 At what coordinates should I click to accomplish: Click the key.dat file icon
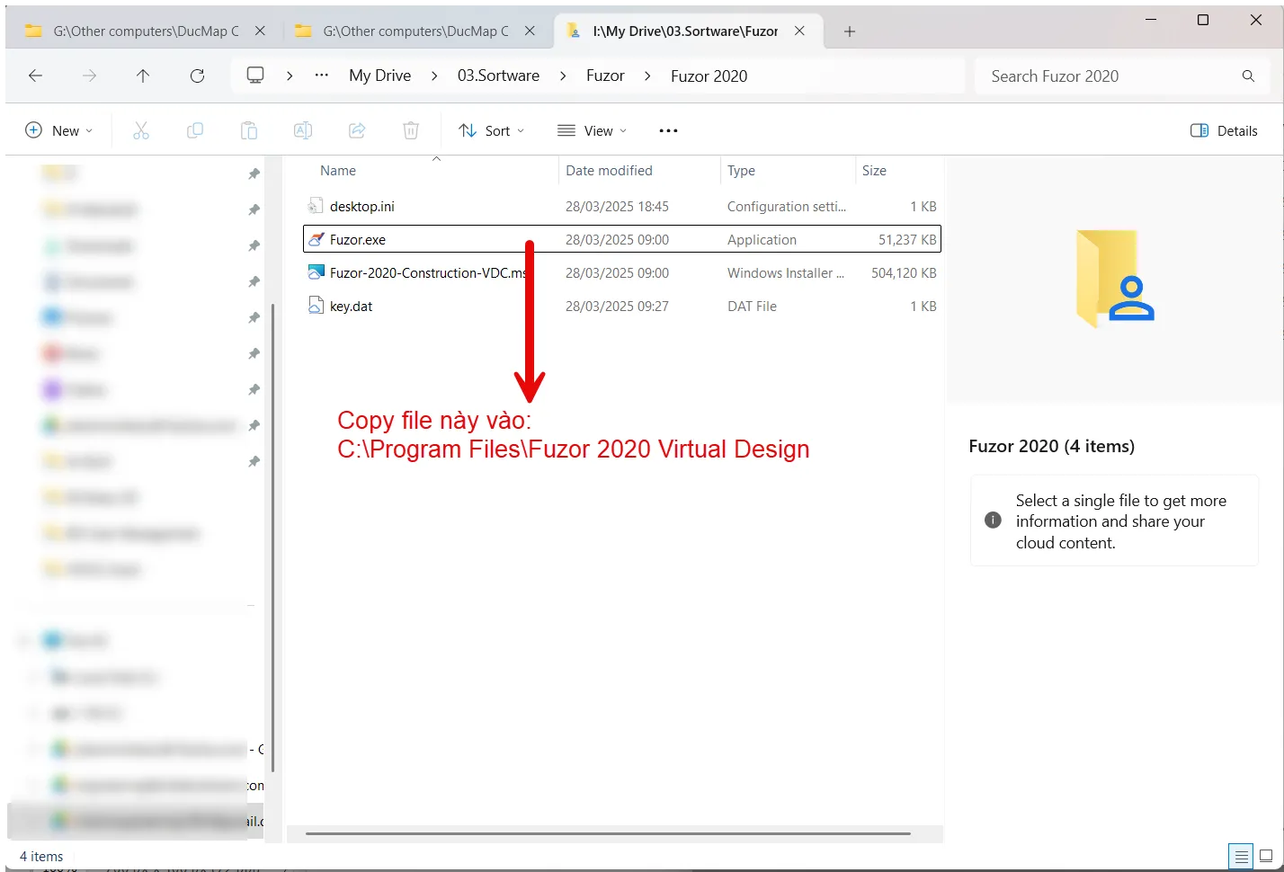pyautogui.click(x=316, y=306)
